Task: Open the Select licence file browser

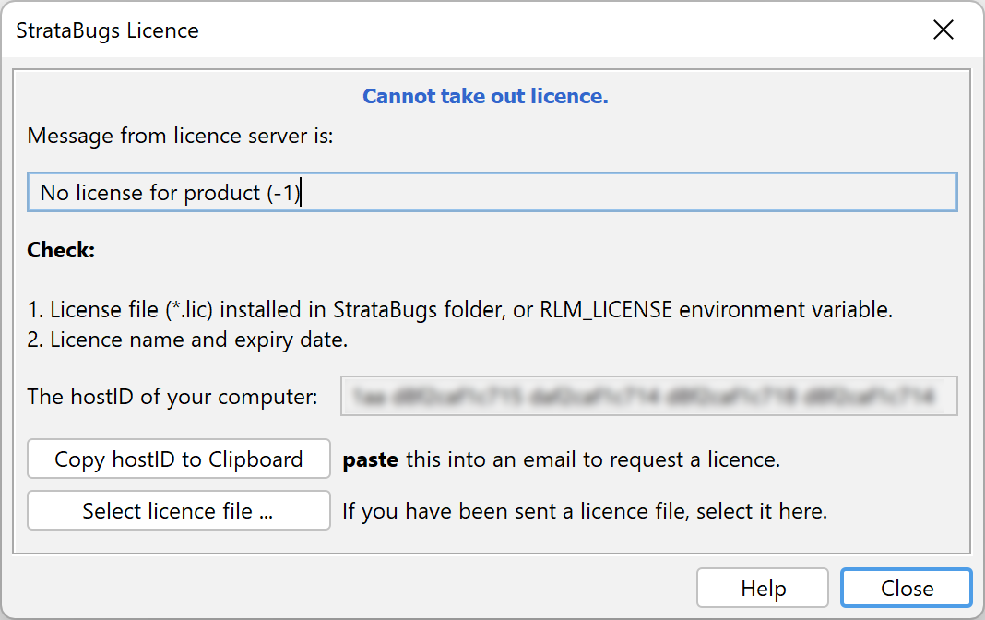Action: tap(178, 511)
